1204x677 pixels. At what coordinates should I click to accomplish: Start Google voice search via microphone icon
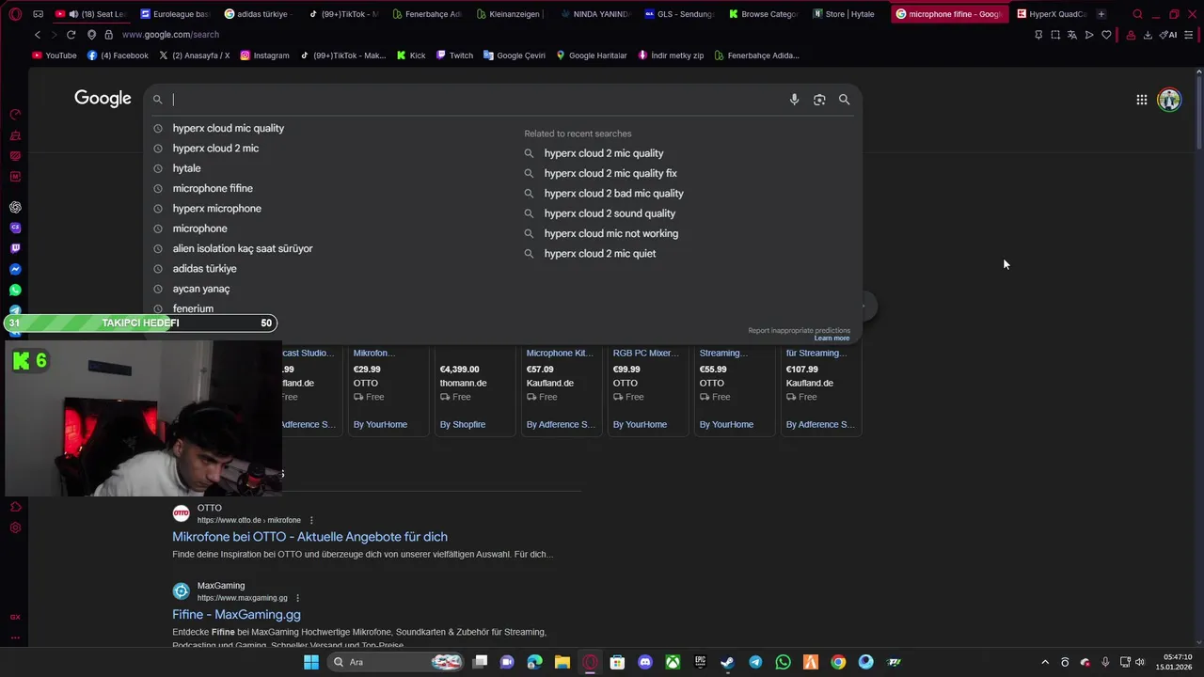click(794, 100)
